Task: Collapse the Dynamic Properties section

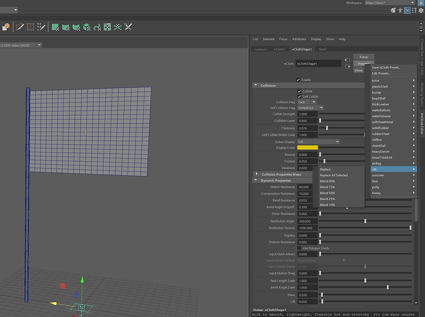Action: [x=256, y=180]
